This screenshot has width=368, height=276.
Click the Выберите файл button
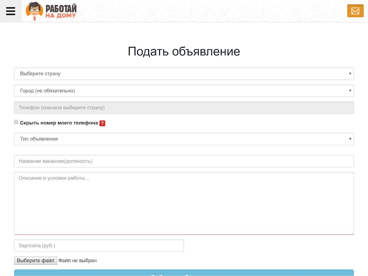[36, 261]
